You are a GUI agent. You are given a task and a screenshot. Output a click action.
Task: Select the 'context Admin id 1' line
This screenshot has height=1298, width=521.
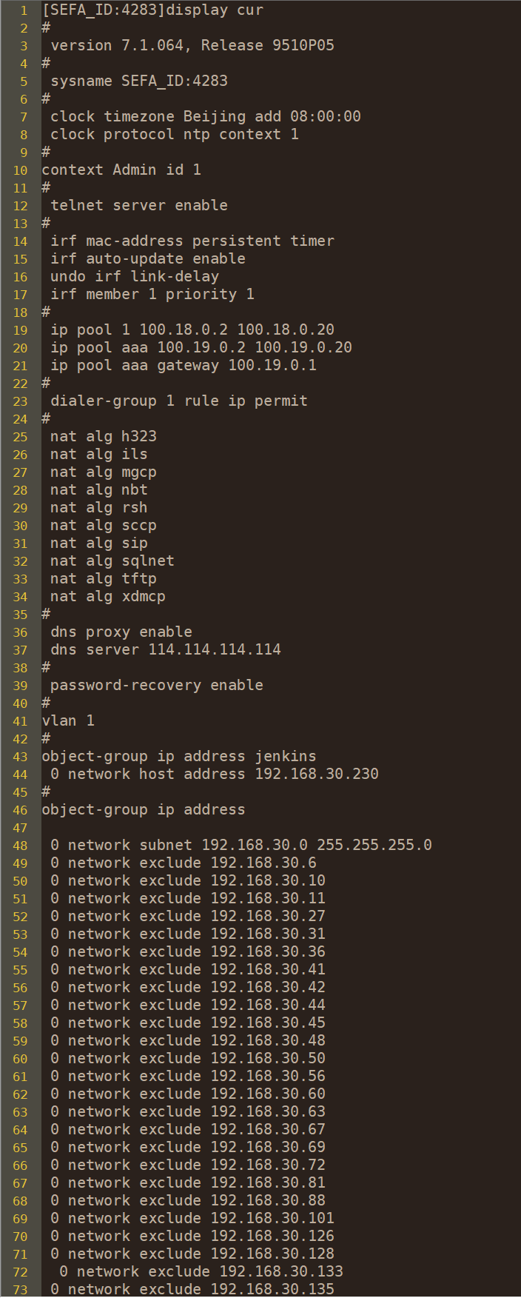click(121, 170)
